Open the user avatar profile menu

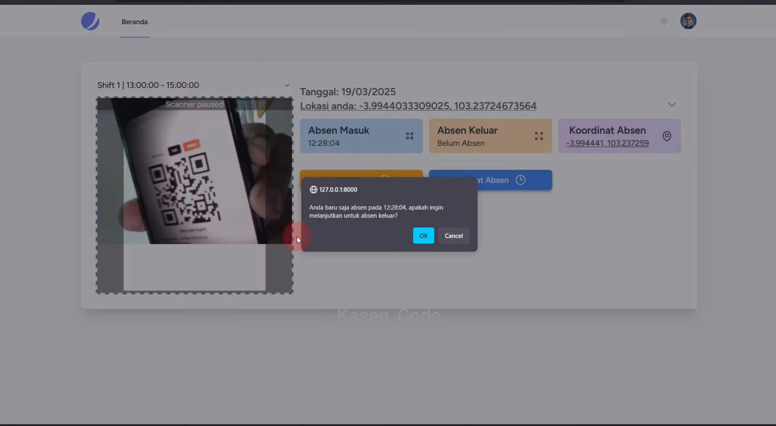688,21
